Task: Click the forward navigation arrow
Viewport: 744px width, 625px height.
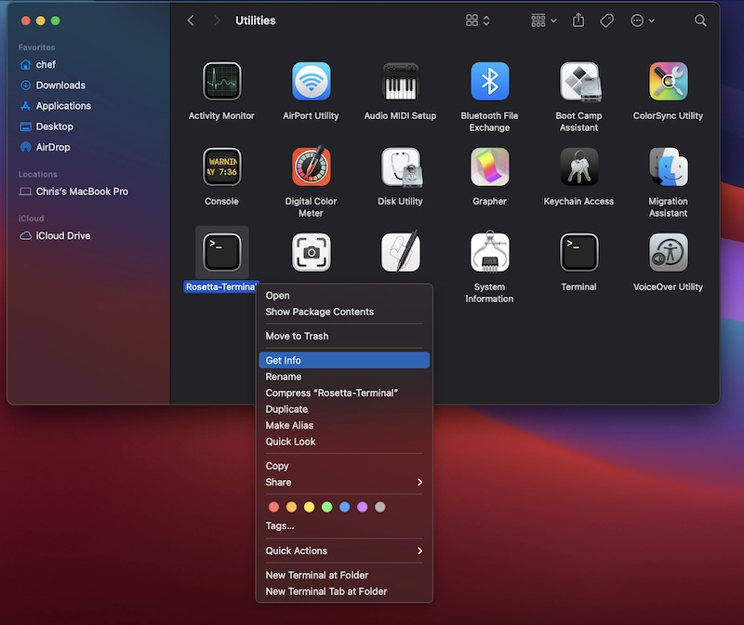Action: [217, 20]
